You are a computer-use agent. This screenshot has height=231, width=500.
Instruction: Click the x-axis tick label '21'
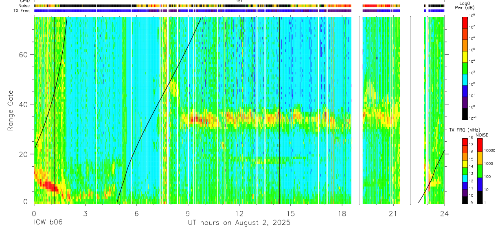[393, 213]
